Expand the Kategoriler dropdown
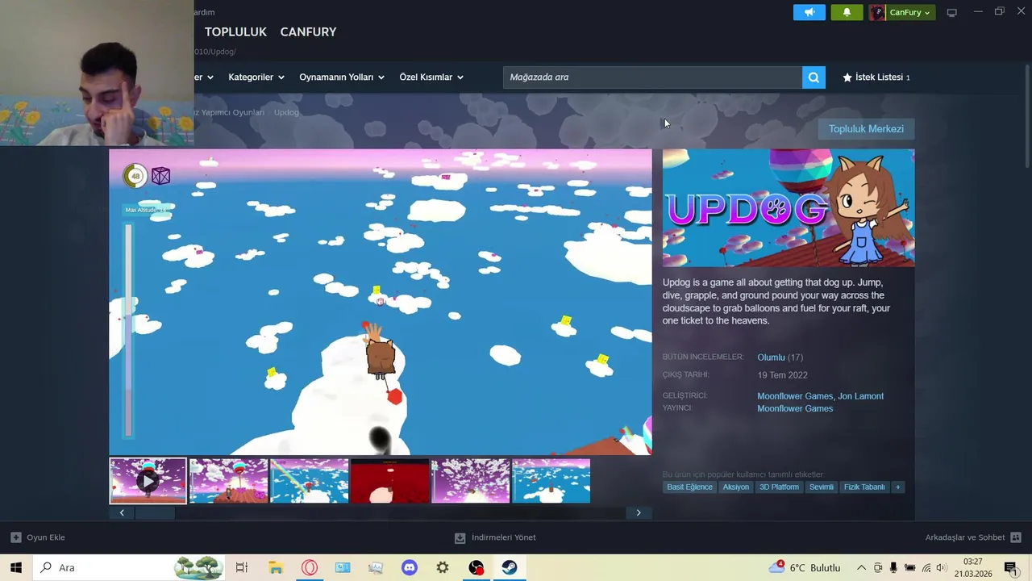This screenshot has width=1032, height=581. tap(256, 77)
